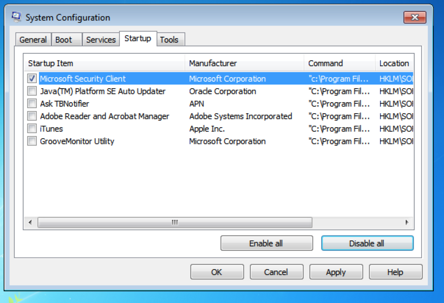Close the System Configuration window
Viewport: 444px width, 303px height.
(415, 17)
